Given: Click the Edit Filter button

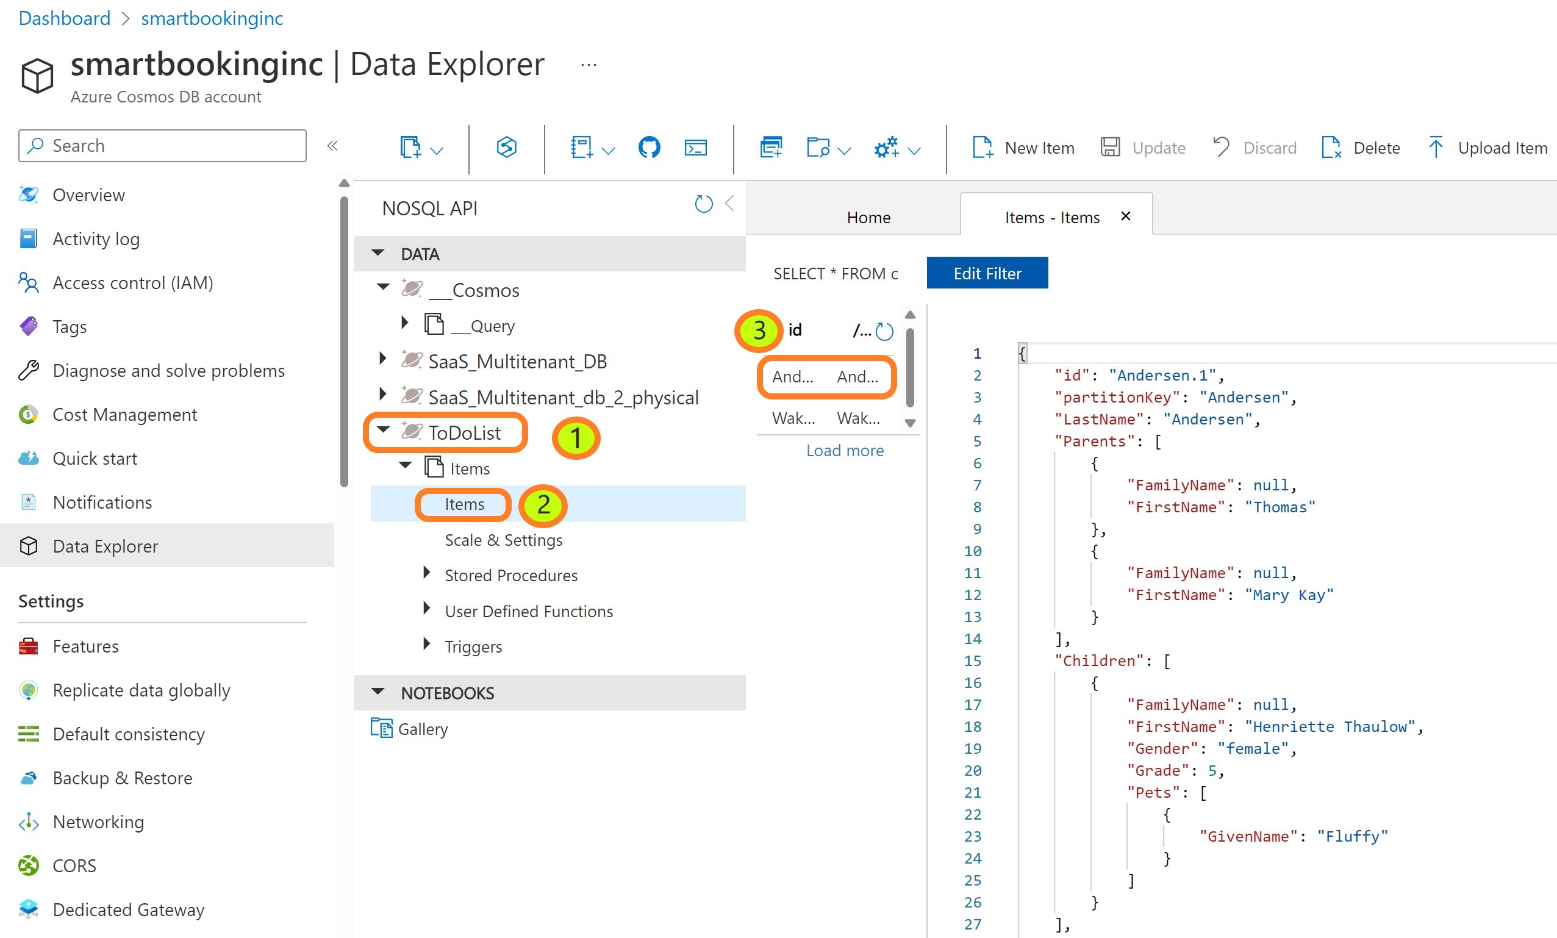Looking at the screenshot, I should click(x=986, y=273).
